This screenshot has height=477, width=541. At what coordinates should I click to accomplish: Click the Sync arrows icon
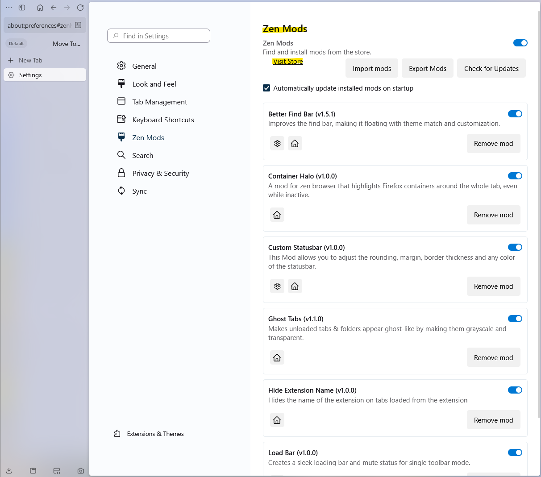[121, 191]
